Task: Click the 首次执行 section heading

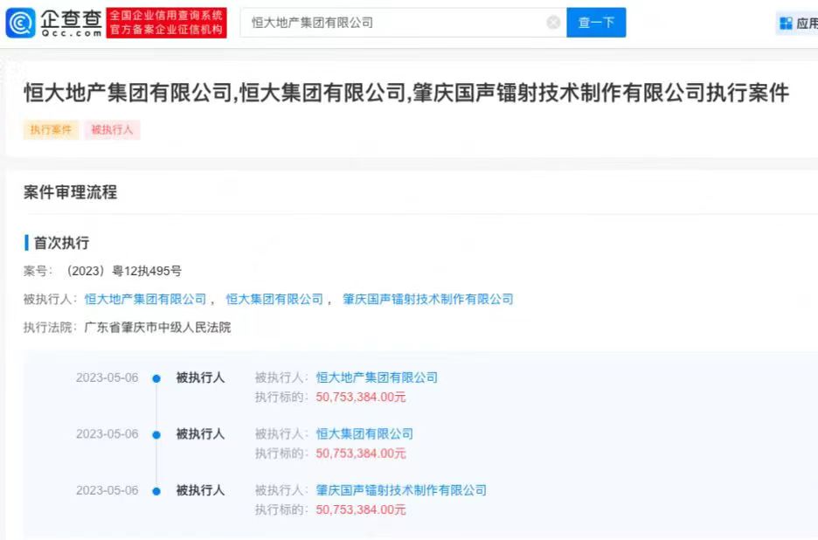Action: click(61, 243)
